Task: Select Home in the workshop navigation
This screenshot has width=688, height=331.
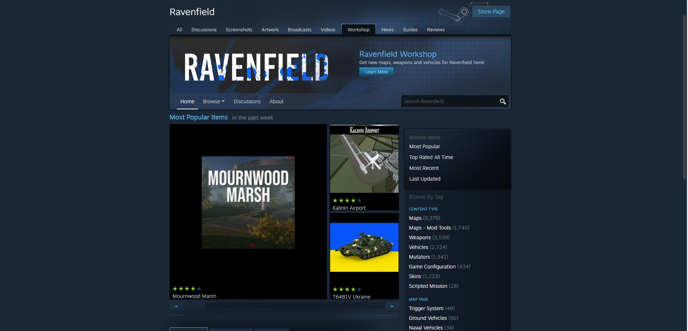Action: click(x=187, y=101)
